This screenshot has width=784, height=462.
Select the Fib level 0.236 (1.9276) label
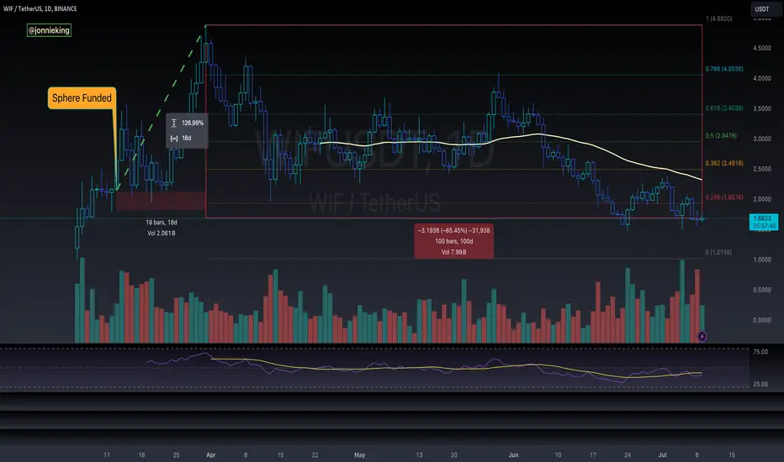(x=724, y=197)
